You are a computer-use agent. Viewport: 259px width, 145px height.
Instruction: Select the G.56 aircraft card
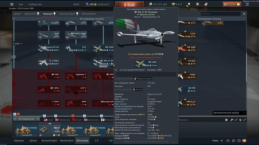click(49, 35)
